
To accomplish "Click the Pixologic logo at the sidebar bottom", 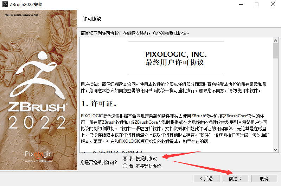I will coord(39,157).
